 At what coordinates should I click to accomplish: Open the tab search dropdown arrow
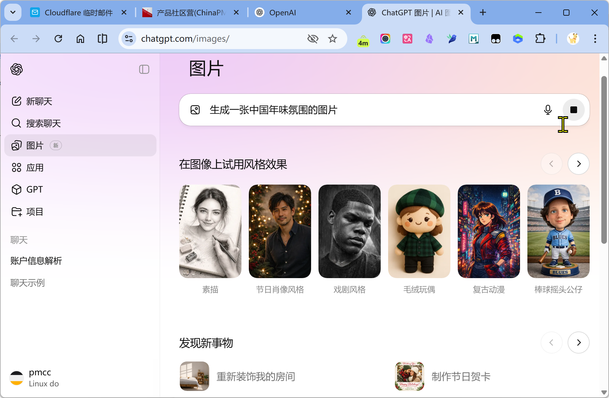13,12
